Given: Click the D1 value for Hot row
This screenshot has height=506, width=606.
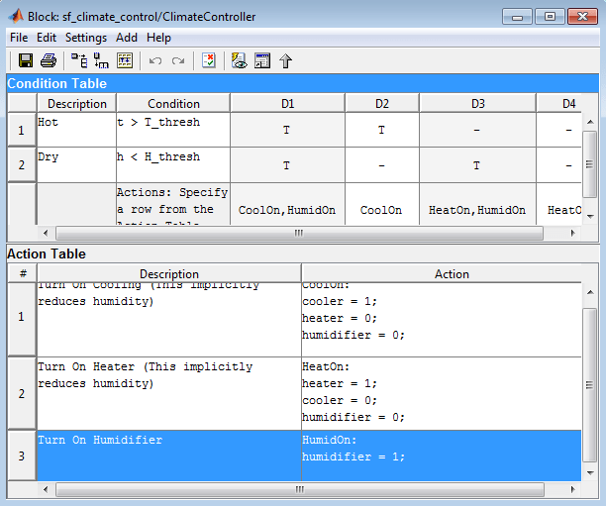Looking at the screenshot, I should point(287,130).
